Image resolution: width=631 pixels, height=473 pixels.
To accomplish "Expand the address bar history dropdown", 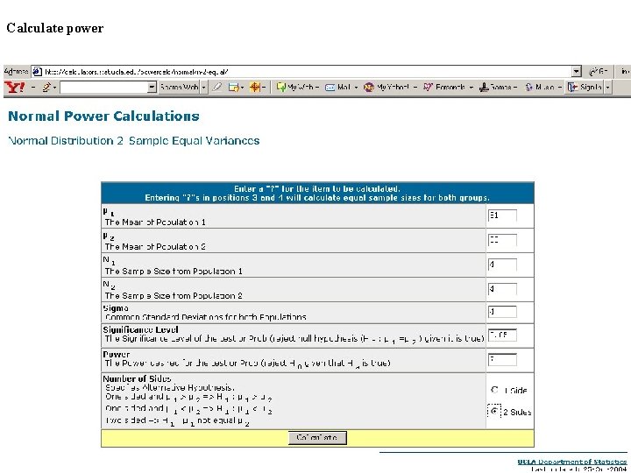I will click(x=577, y=72).
